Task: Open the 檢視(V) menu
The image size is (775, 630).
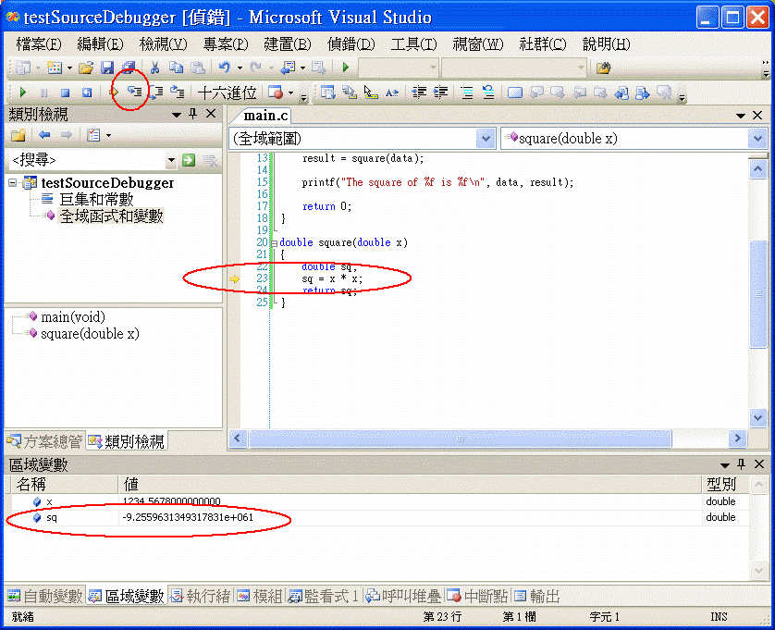Action: click(x=163, y=44)
